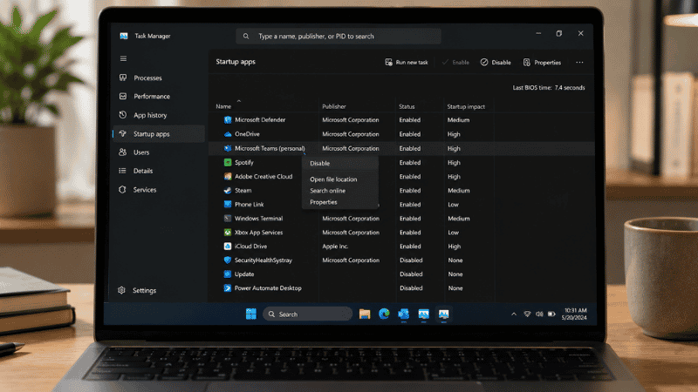Choose Disable in the context menu
698x392 pixels.
(x=340, y=163)
